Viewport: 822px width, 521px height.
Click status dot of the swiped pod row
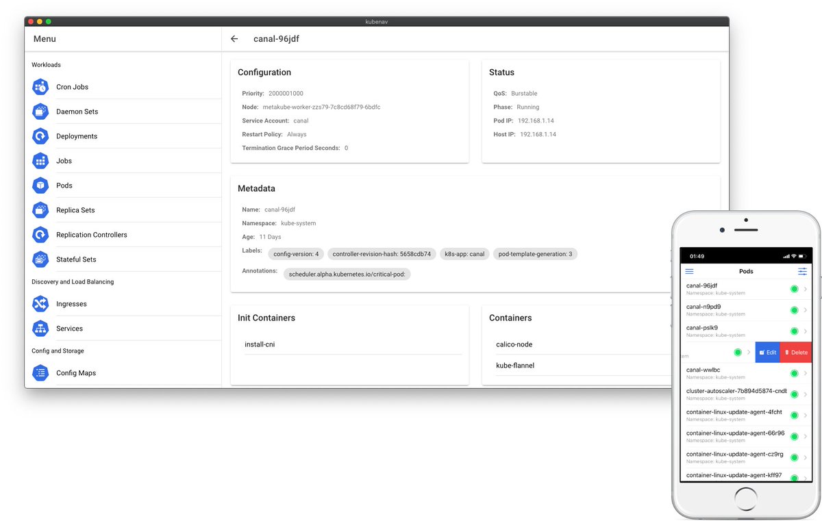(x=738, y=352)
